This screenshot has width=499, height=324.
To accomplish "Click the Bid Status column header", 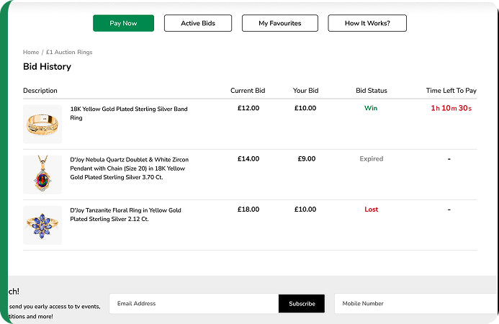I will click(372, 91).
